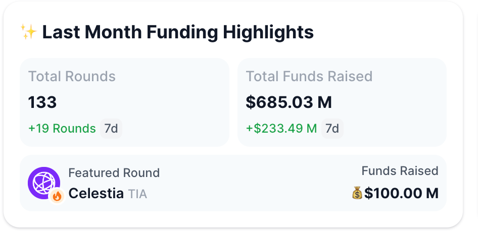Click the $685.03 M total value
The height and width of the screenshot is (235, 478).
point(289,102)
